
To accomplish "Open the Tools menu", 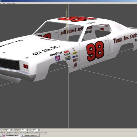I will [4, 3].
